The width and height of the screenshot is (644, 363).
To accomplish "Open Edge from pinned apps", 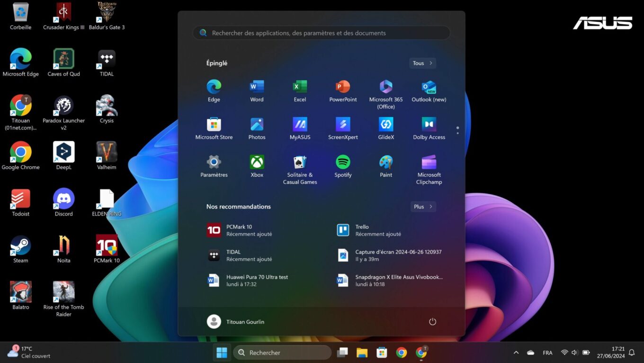I will 214,91.
